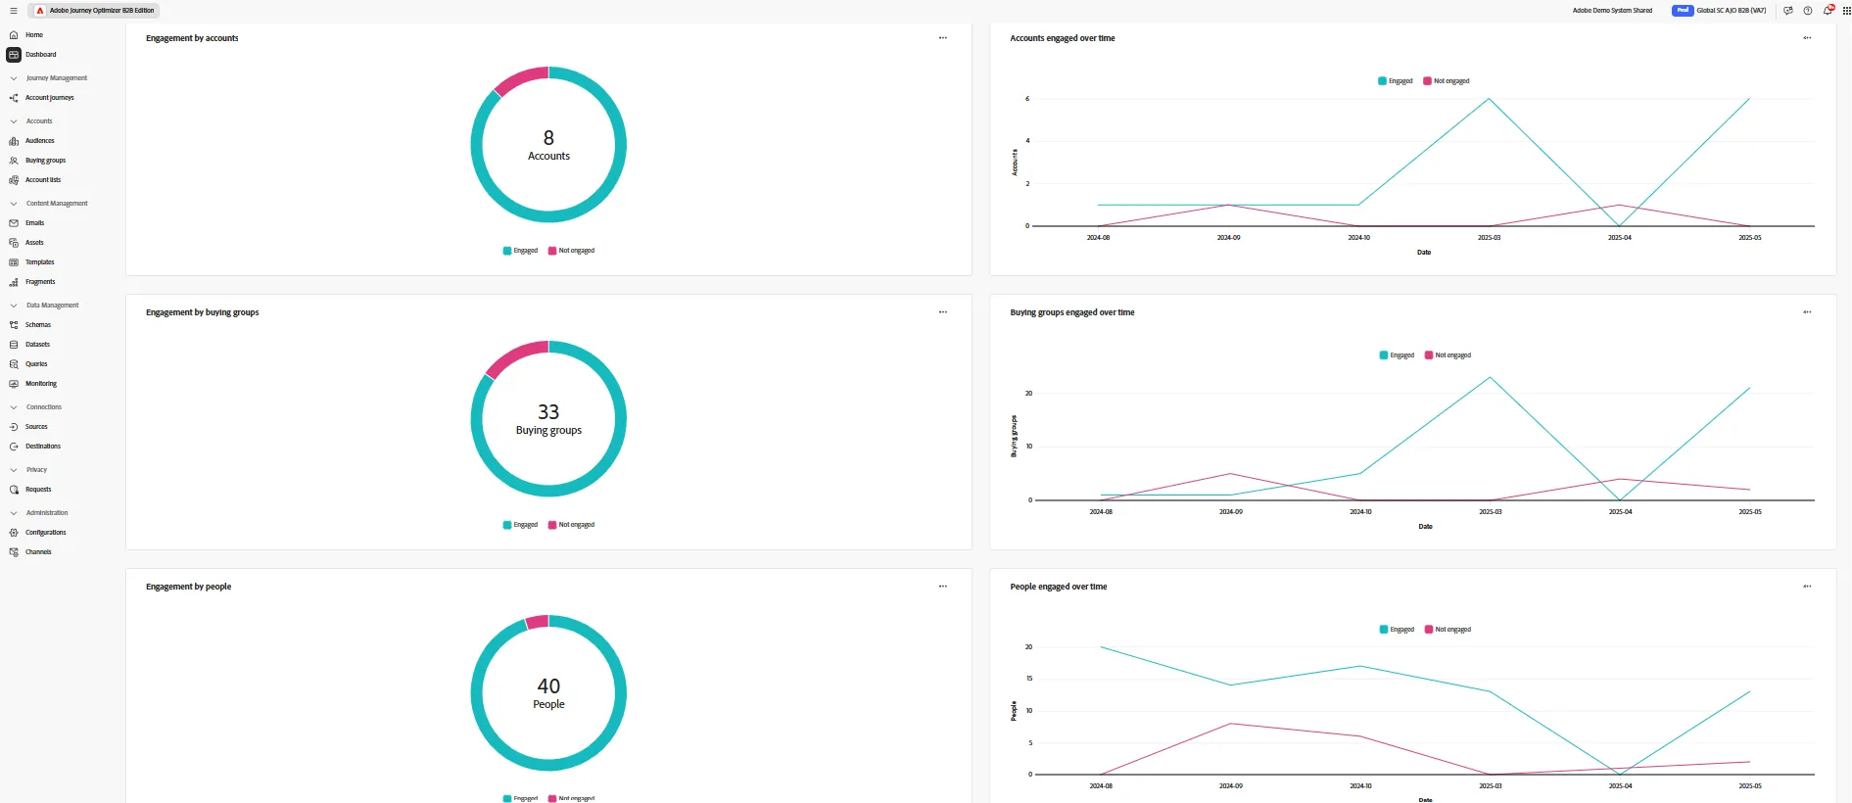Screen dimensions: 1852x803
Task: Open the app switcher grid icon
Action: 1847,11
